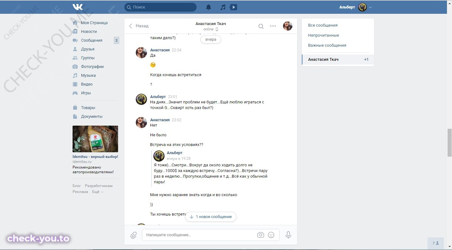452x250 pixels.
Task: Open Альберт avatar in top bar
Action: (362, 7)
